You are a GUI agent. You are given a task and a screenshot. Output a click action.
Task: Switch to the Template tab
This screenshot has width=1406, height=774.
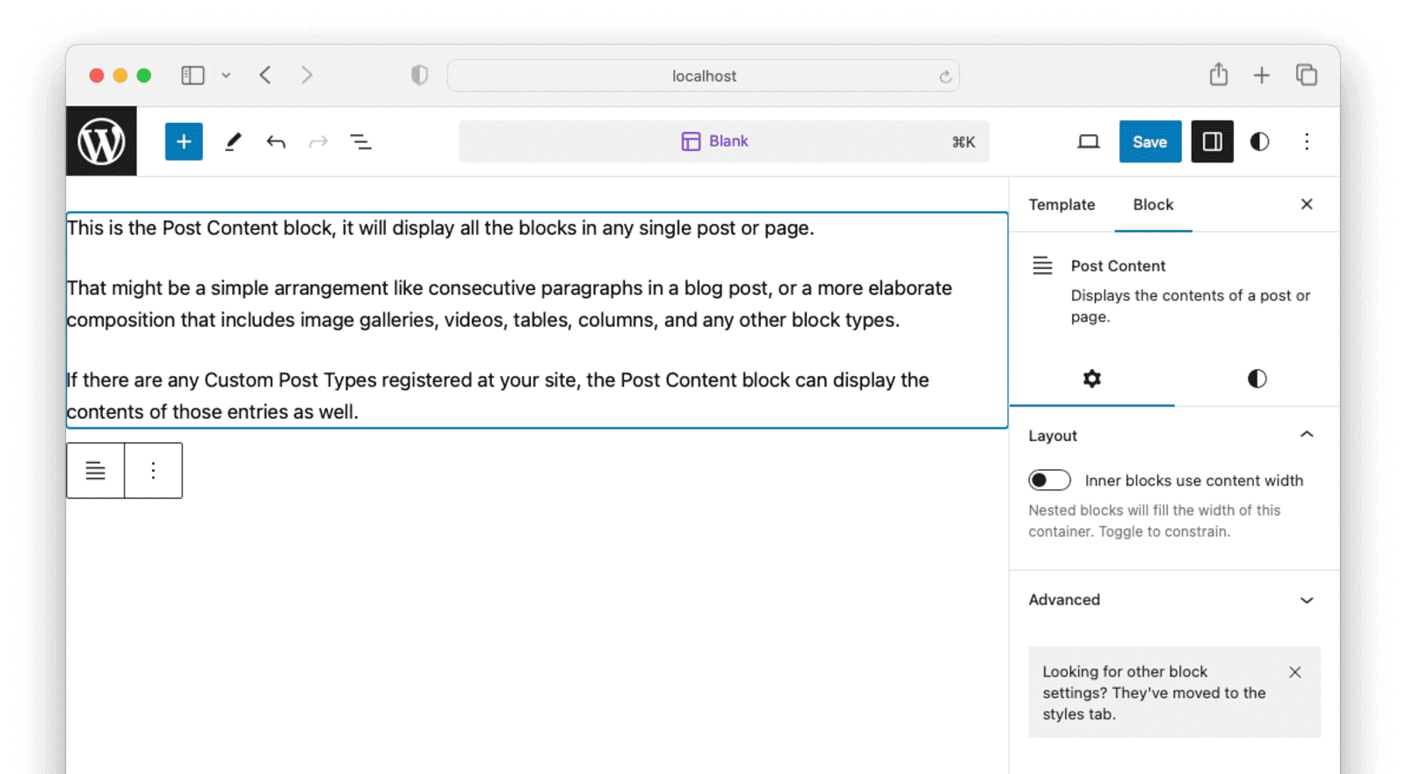[x=1062, y=205]
